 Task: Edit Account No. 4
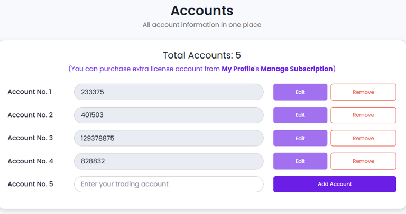point(300,161)
